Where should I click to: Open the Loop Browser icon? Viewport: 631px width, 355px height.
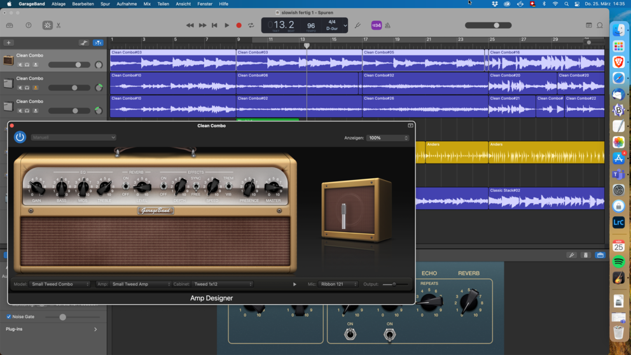click(600, 25)
